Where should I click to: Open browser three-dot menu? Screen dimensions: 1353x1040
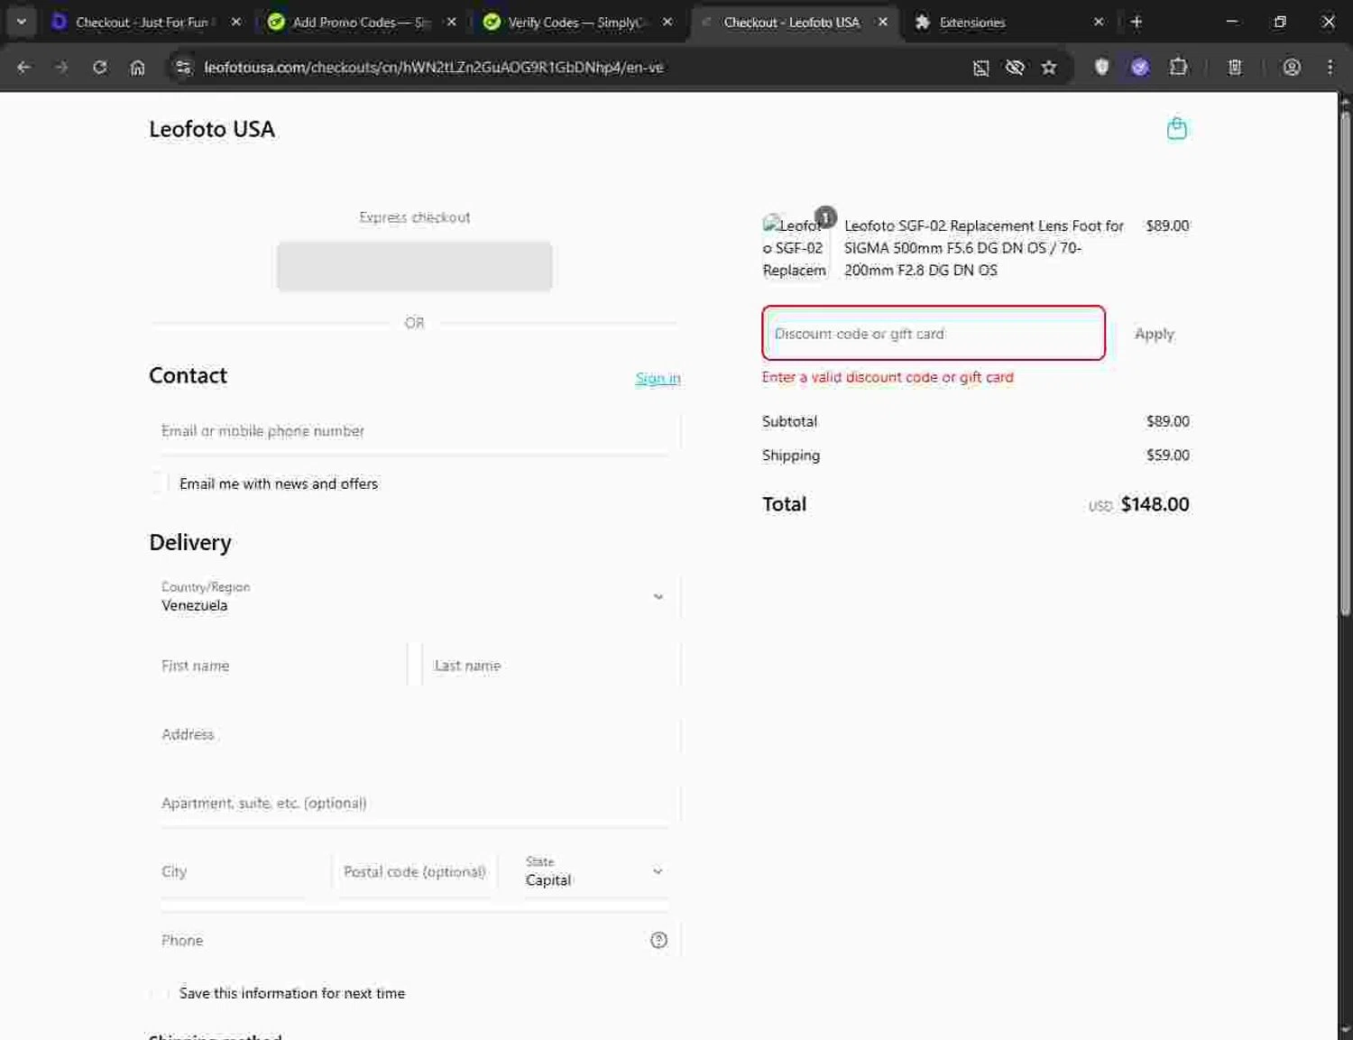pyautogui.click(x=1330, y=68)
